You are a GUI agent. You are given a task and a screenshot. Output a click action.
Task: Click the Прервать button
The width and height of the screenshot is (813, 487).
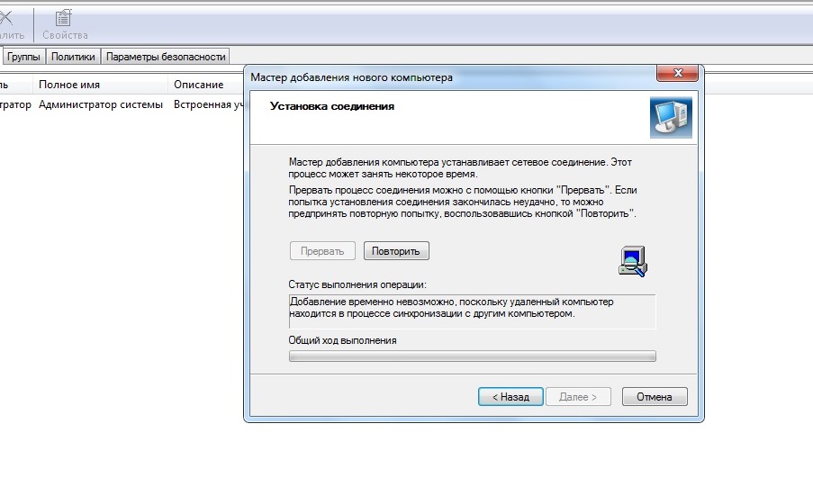[x=322, y=250]
